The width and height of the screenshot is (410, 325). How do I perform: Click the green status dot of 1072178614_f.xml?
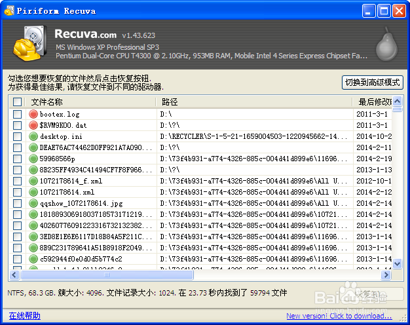pyautogui.click(x=33, y=181)
